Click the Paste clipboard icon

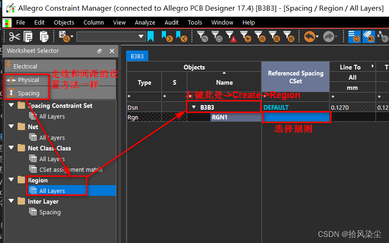click(x=44, y=37)
